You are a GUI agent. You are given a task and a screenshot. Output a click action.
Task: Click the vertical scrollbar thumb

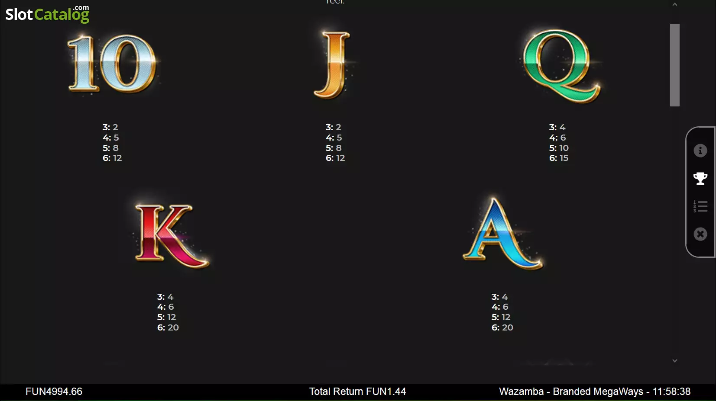[674, 65]
